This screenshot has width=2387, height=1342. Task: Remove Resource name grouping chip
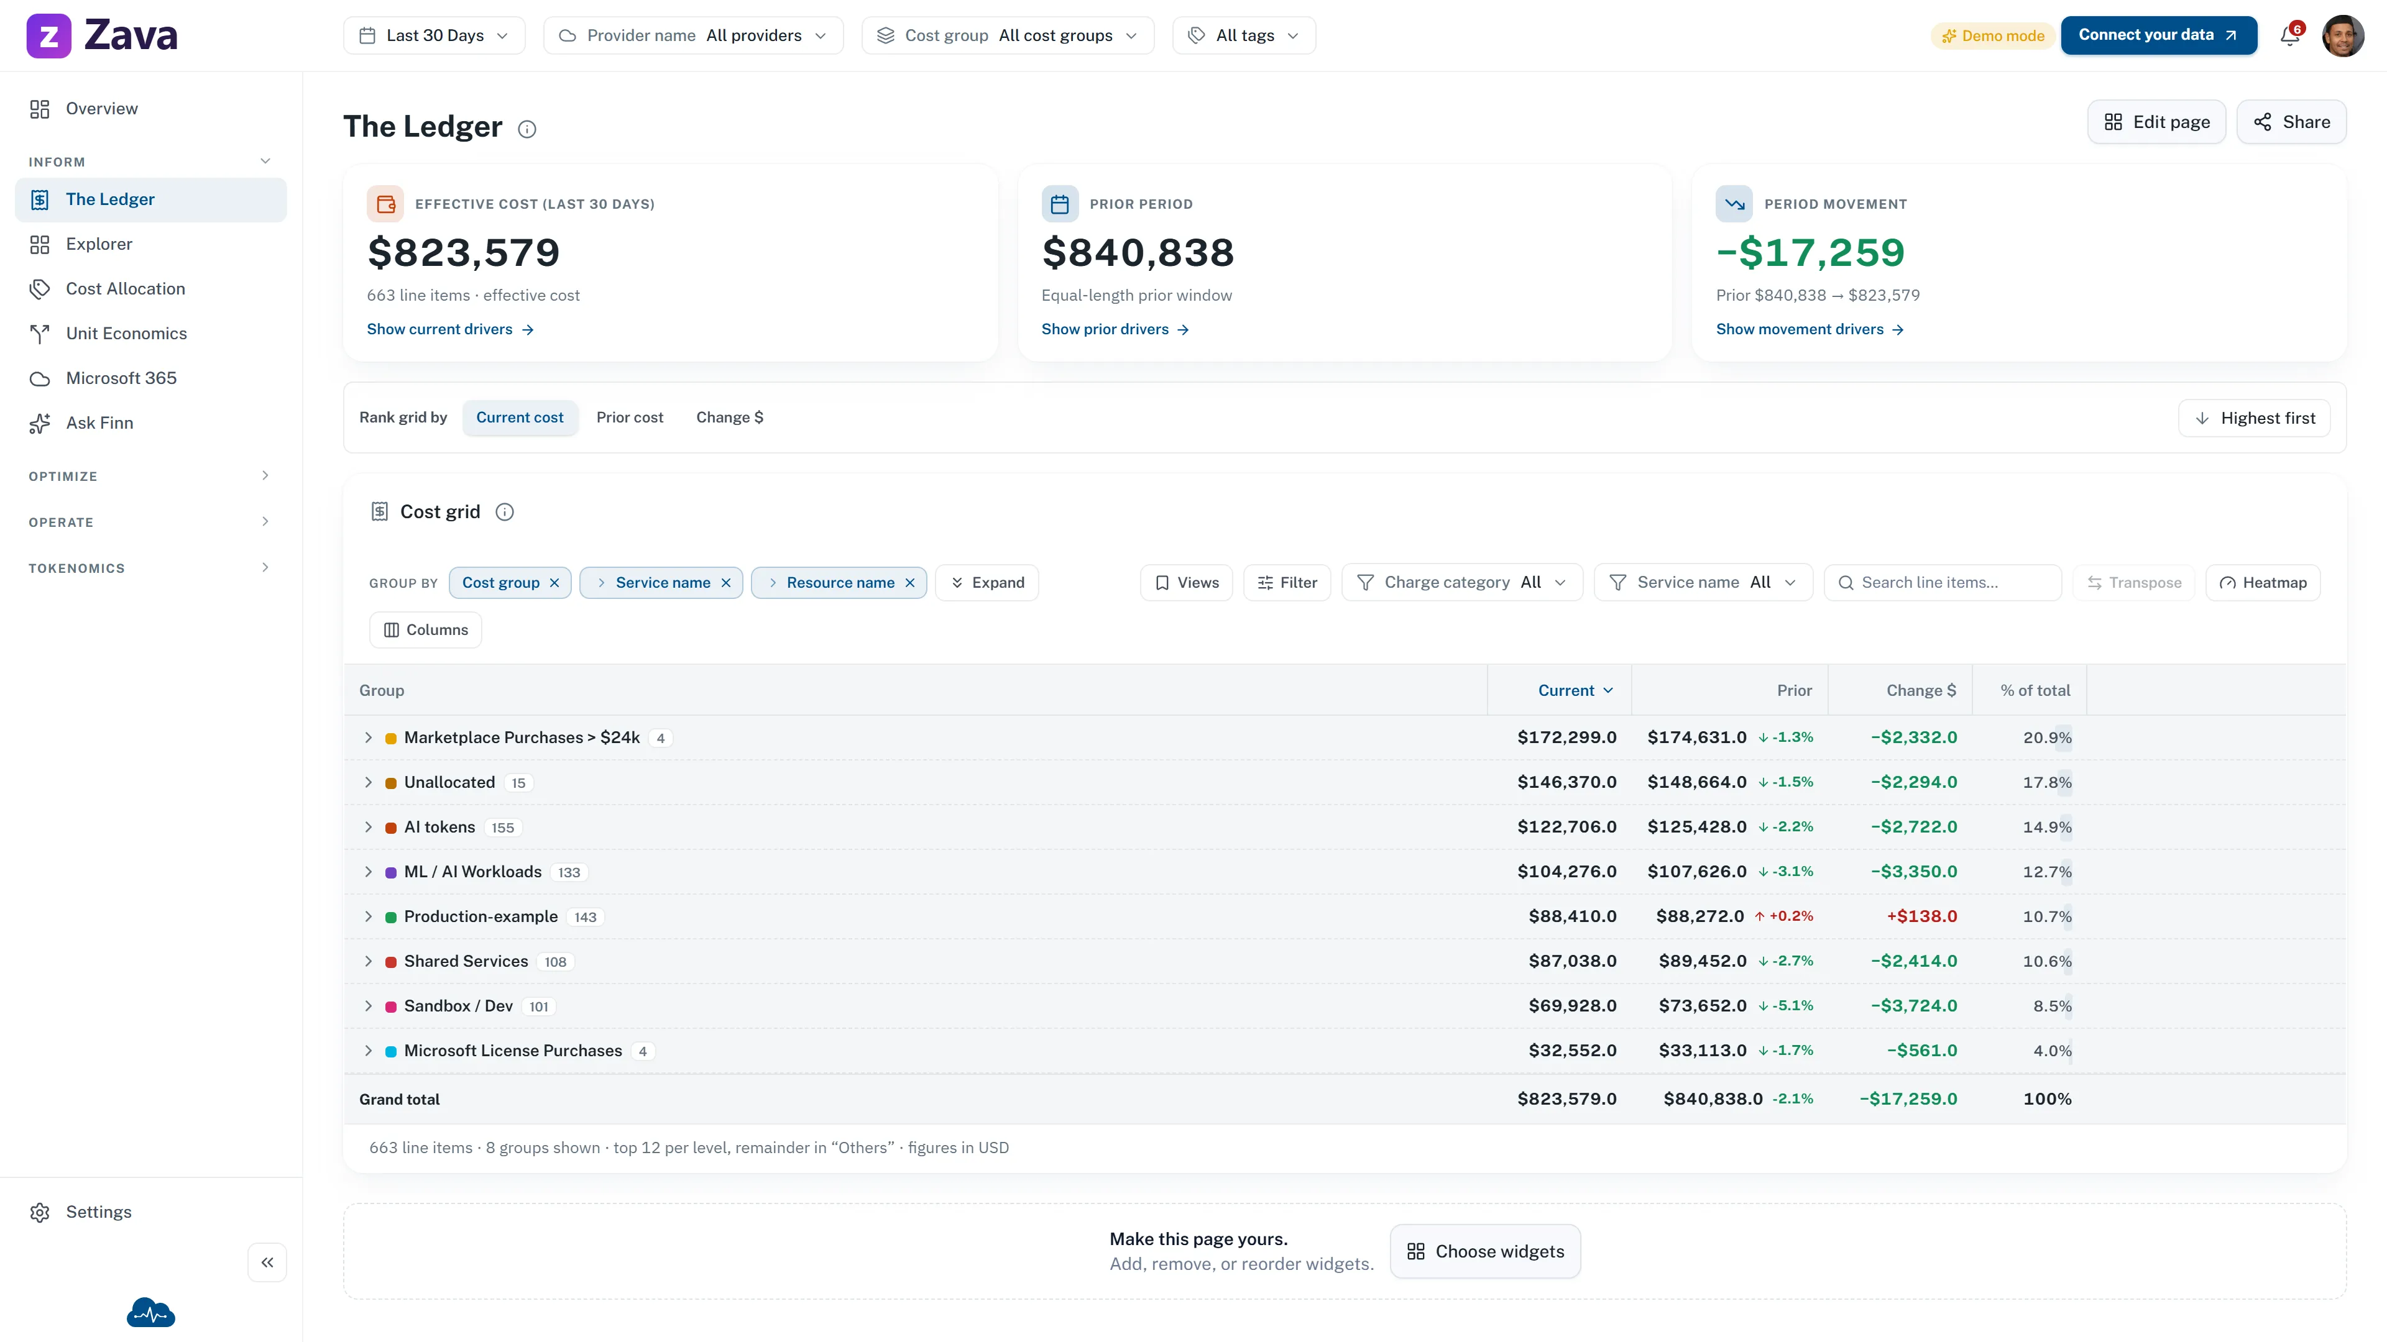pyautogui.click(x=910, y=583)
